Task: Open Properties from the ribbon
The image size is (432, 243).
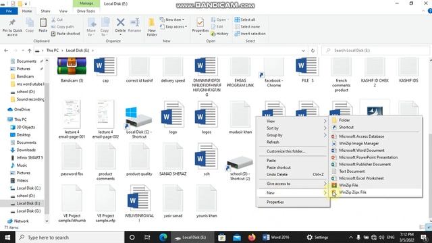Action: click(200, 26)
